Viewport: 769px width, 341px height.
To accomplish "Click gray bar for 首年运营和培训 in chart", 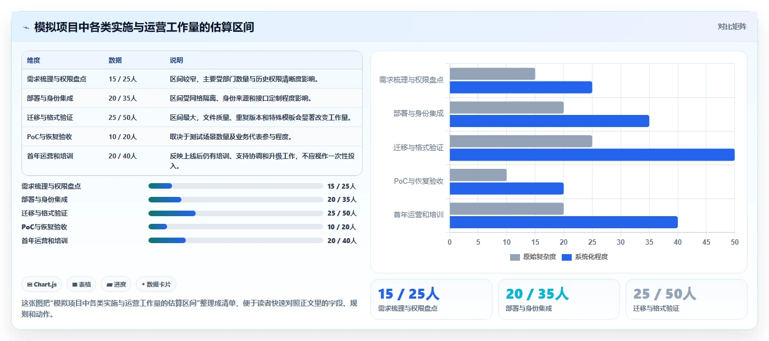I will point(507,208).
